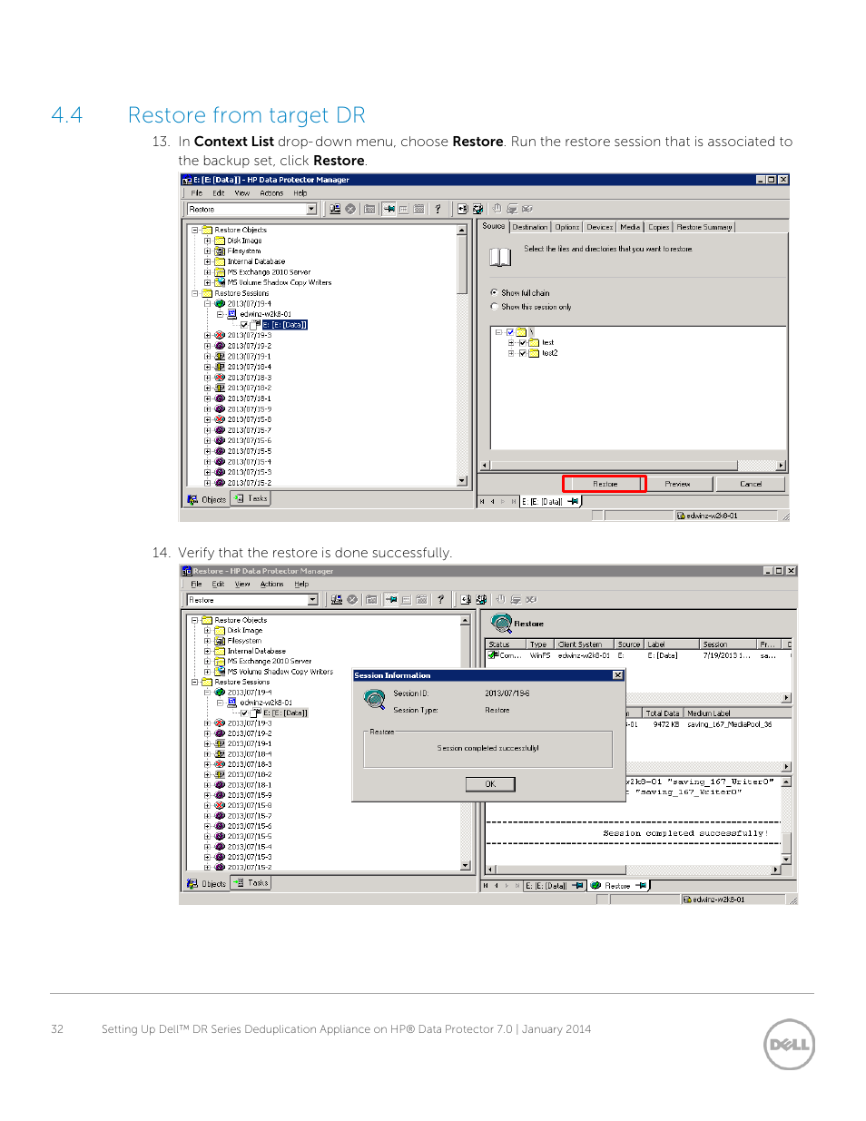The width and height of the screenshot is (866, 1121).
Task: Click the MS Volume Shadow Copy Writers icon in the E: [Data] window
Action: pos(220,282)
